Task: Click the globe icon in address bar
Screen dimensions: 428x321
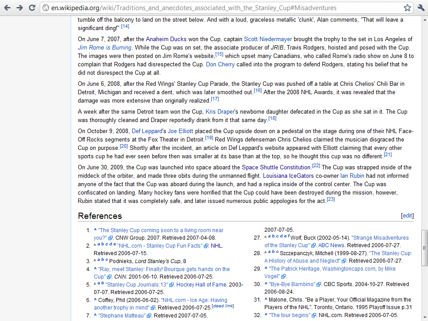Action: pos(46,8)
